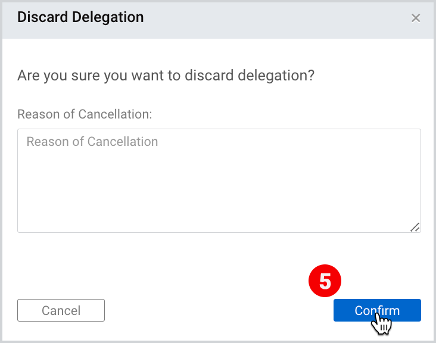The width and height of the screenshot is (436, 343).
Task: Click the 'Are you sure' confirmation message
Action: pos(166,76)
